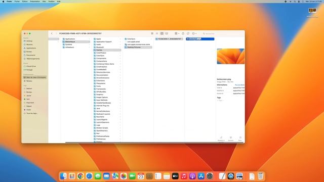
Task: Go back with the Finder back arrow
Action: (52, 33)
